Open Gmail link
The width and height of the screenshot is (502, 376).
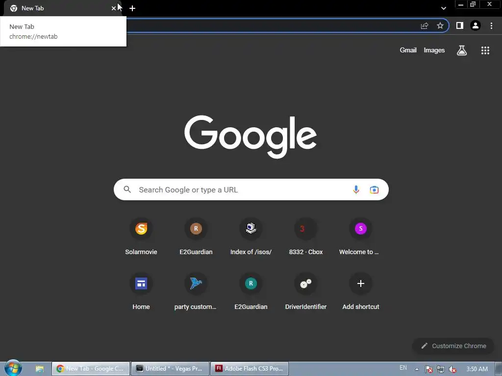408,50
